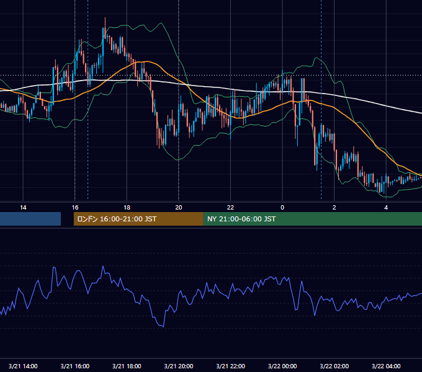
Task: Click the upper time axis label 16
Action: (75, 208)
